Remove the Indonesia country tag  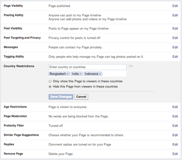pos(100,74)
